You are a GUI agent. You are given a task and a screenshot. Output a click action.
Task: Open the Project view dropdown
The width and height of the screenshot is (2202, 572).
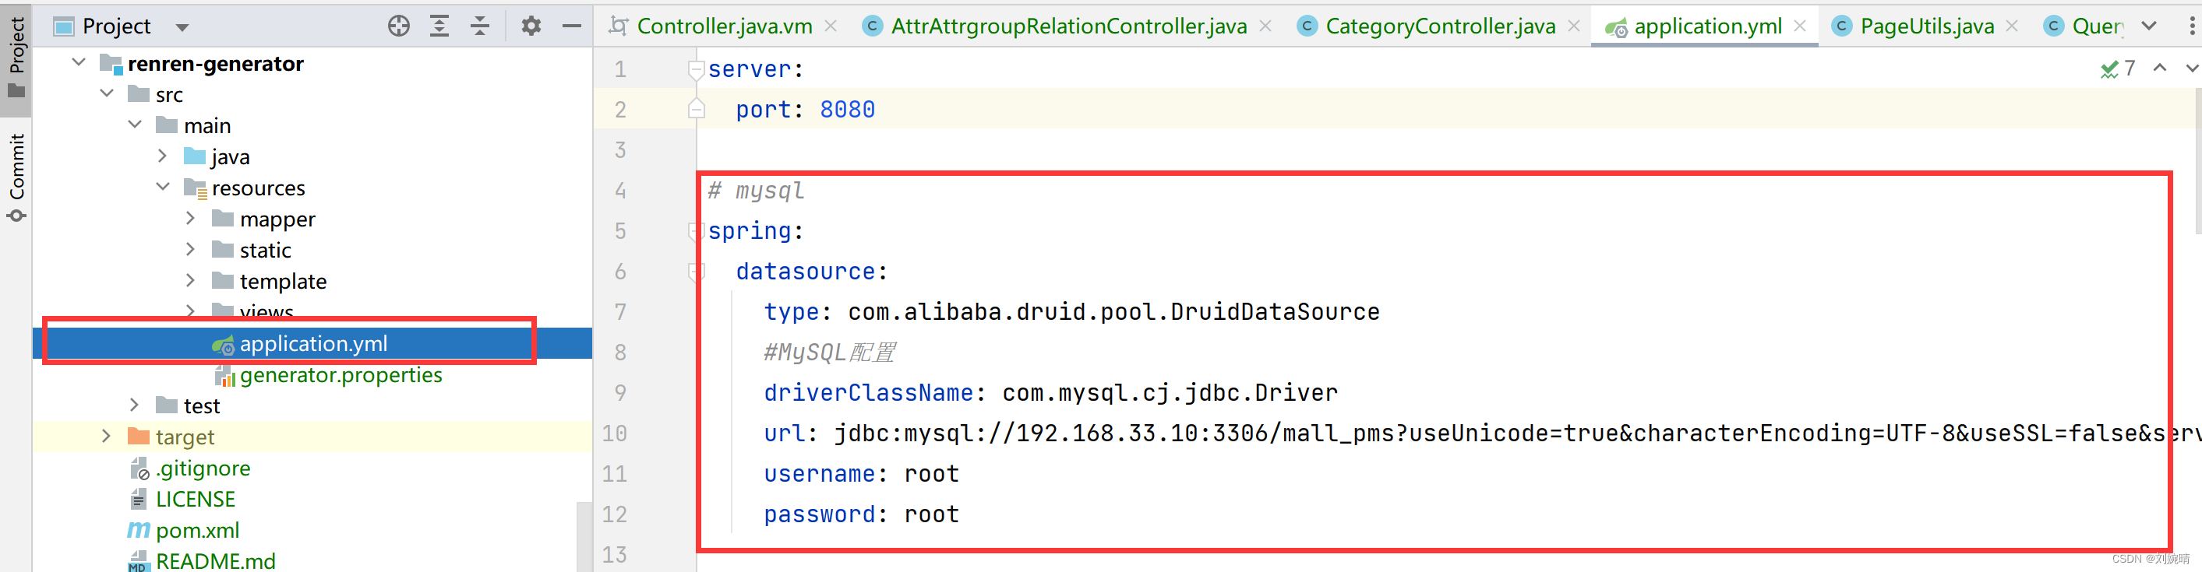click(182, 27)
